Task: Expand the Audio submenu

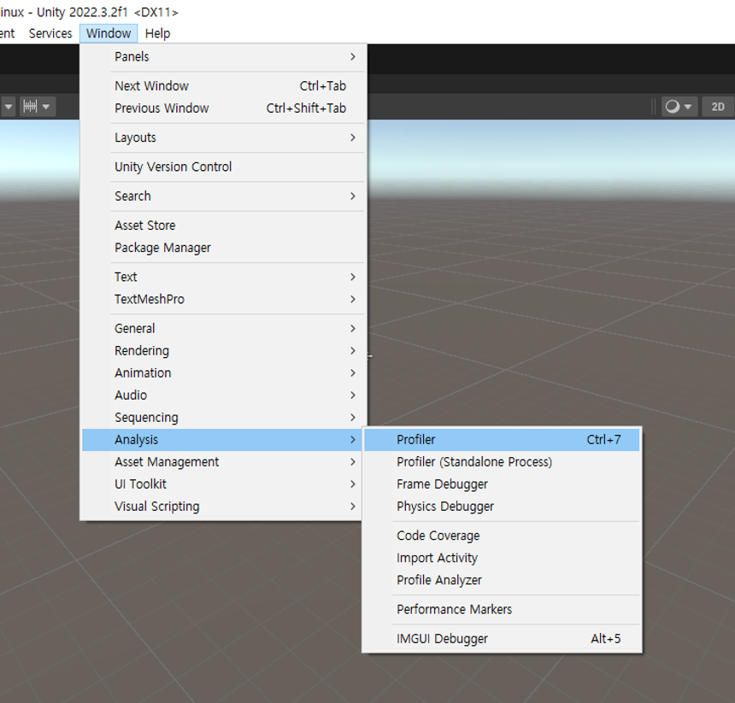Action: 221,395
